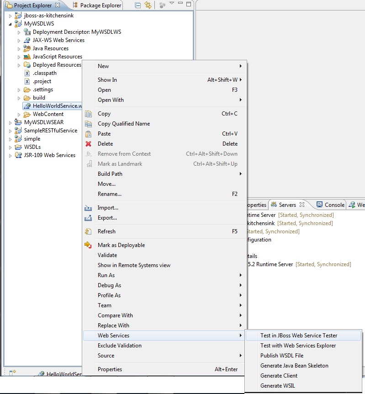
Task: Click the MyWSDLWSEAR project icon
Action: pyautogui.click(x=18, y=122)
